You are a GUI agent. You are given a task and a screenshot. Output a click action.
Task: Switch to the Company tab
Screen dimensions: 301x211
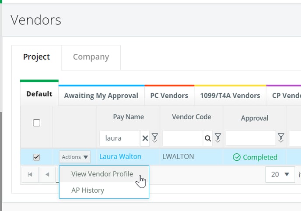(91, 57)
